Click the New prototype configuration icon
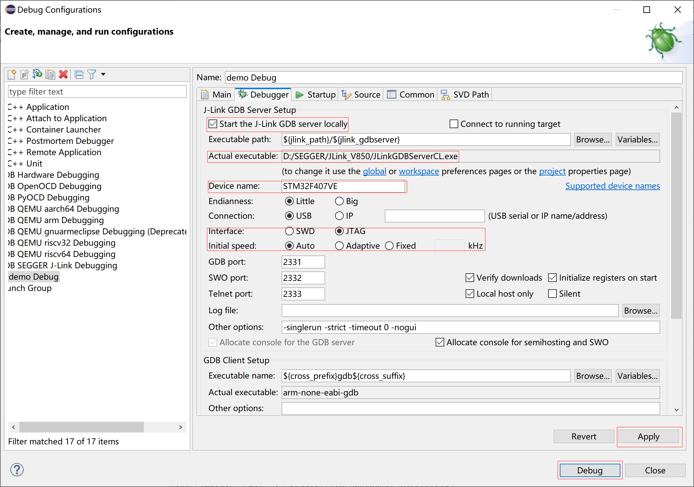This screenshot has height=487, width=694. [25, 74]
